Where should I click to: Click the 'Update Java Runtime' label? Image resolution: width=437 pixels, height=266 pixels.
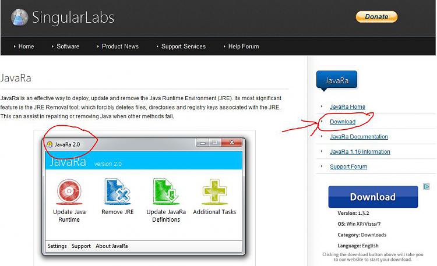(69, 215)
